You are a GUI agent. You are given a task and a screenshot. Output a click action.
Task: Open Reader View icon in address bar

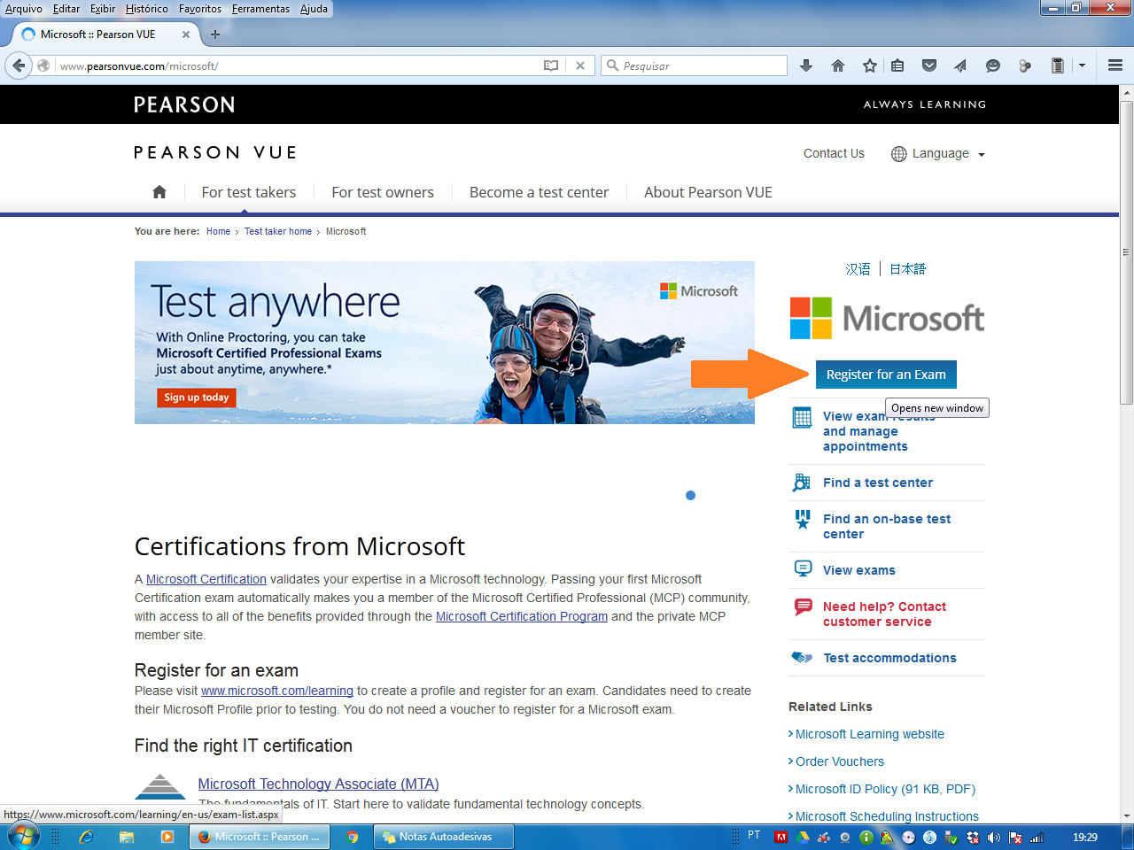(551, 66)
